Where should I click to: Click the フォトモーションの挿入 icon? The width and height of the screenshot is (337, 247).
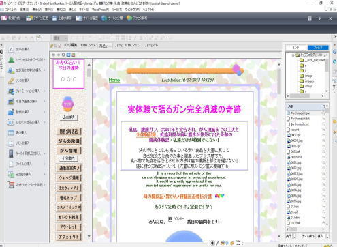(x=11, y=91)
